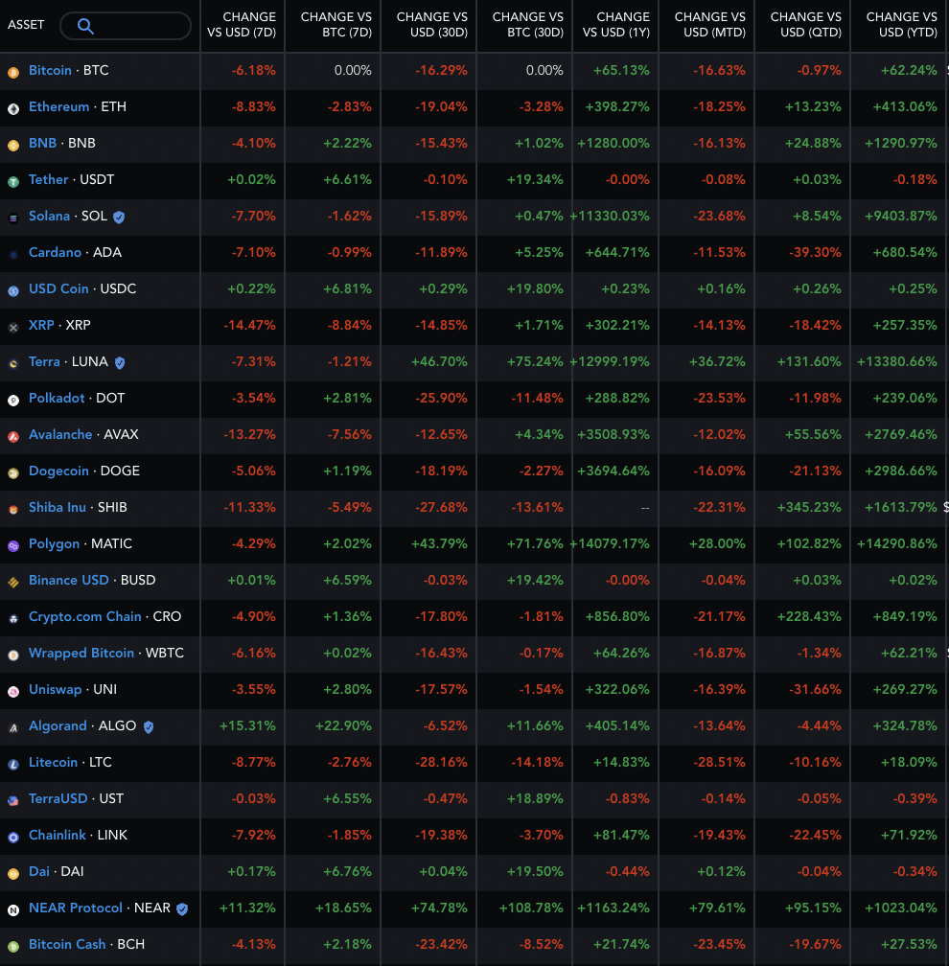Click Litecoin's -28.16% 30D value

[x=441, y=762]
